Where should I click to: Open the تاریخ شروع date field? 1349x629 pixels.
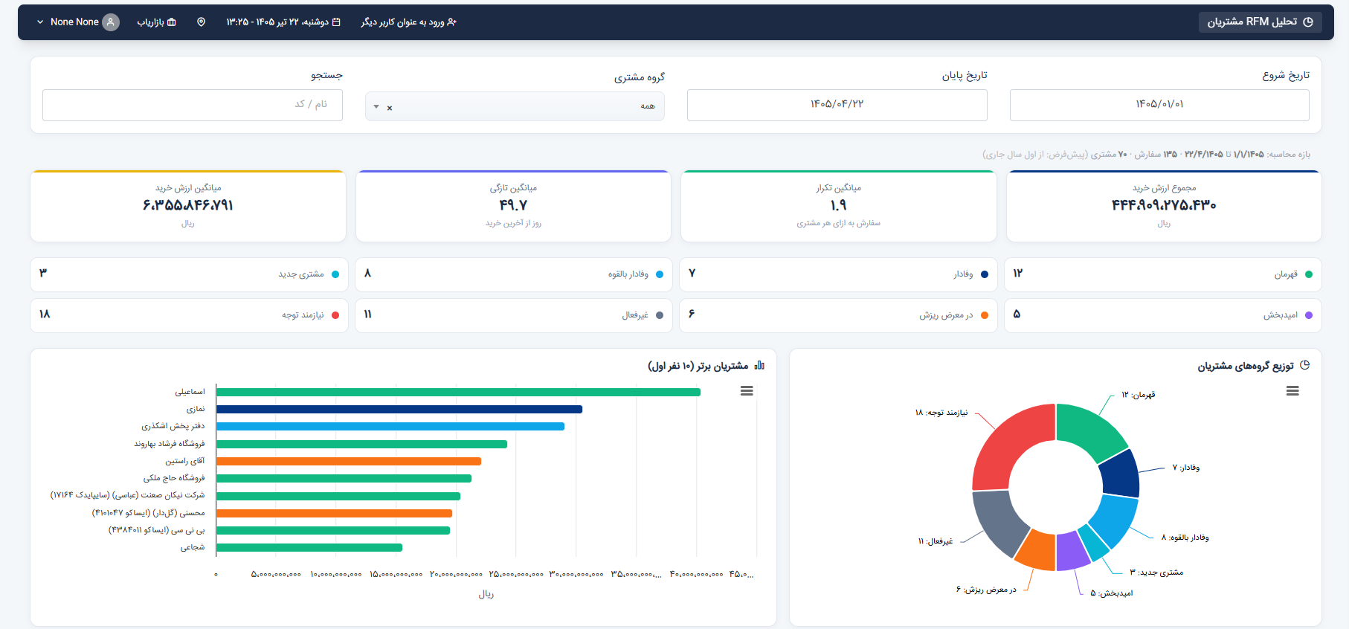coord(1159,105)
